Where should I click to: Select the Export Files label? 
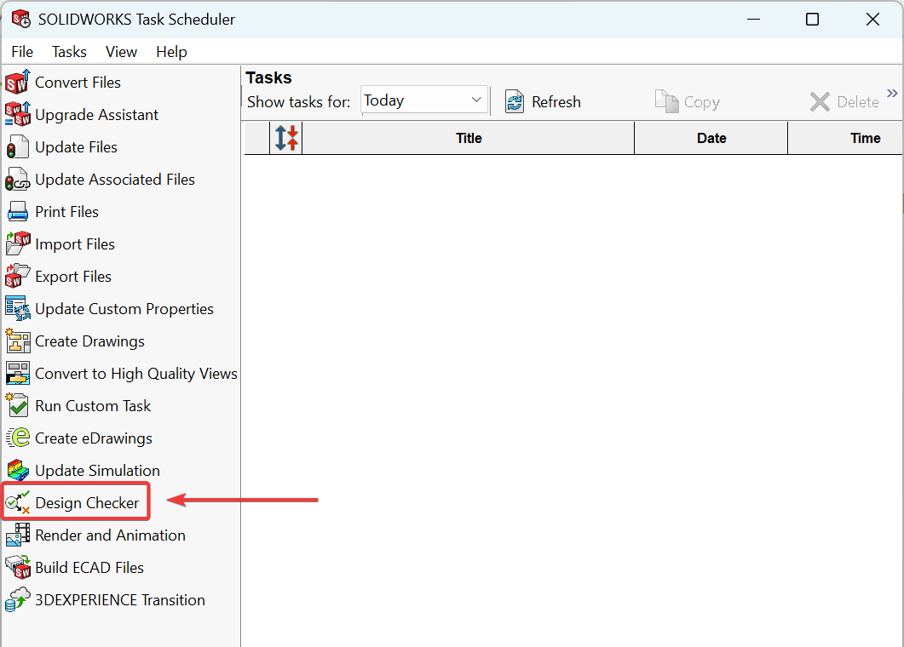(x=73, y=276)
